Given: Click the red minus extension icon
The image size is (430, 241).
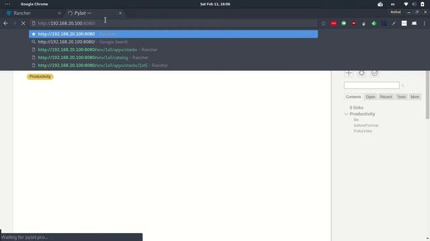Looking at the screenshot, I should [333, 23].
